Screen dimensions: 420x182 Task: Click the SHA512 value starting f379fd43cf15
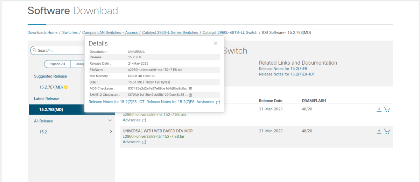pyautogui.click(x=156, y=95)
